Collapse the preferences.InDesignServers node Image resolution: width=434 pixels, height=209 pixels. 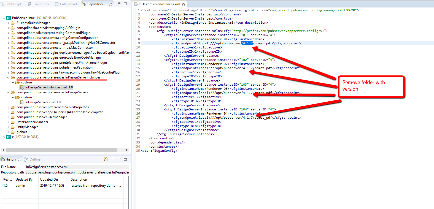point(8,92)
